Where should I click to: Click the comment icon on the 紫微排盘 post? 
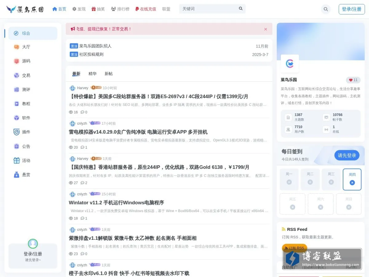(82, 254)
